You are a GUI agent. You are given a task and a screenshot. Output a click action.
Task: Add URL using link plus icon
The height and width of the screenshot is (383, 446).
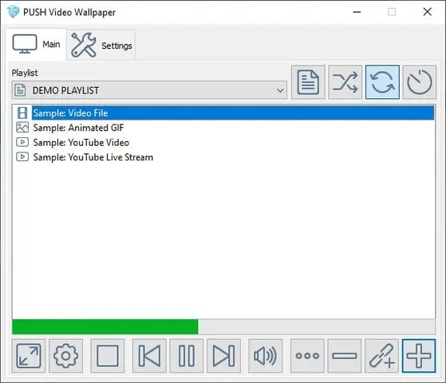pos(381,356)
